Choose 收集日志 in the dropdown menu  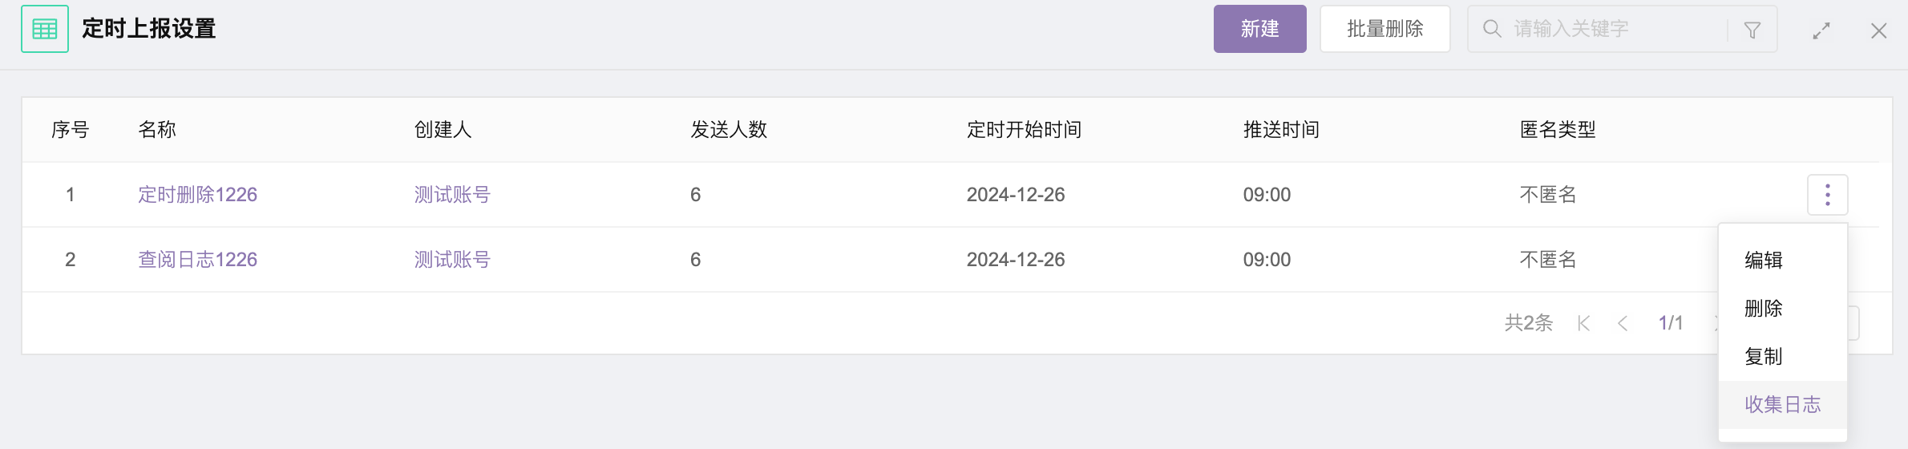click(1783, 404)
